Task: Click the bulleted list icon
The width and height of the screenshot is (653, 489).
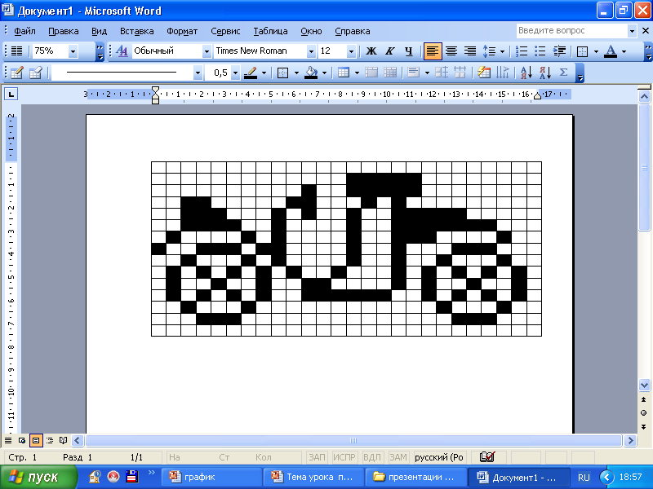Action: pos(540,51)
